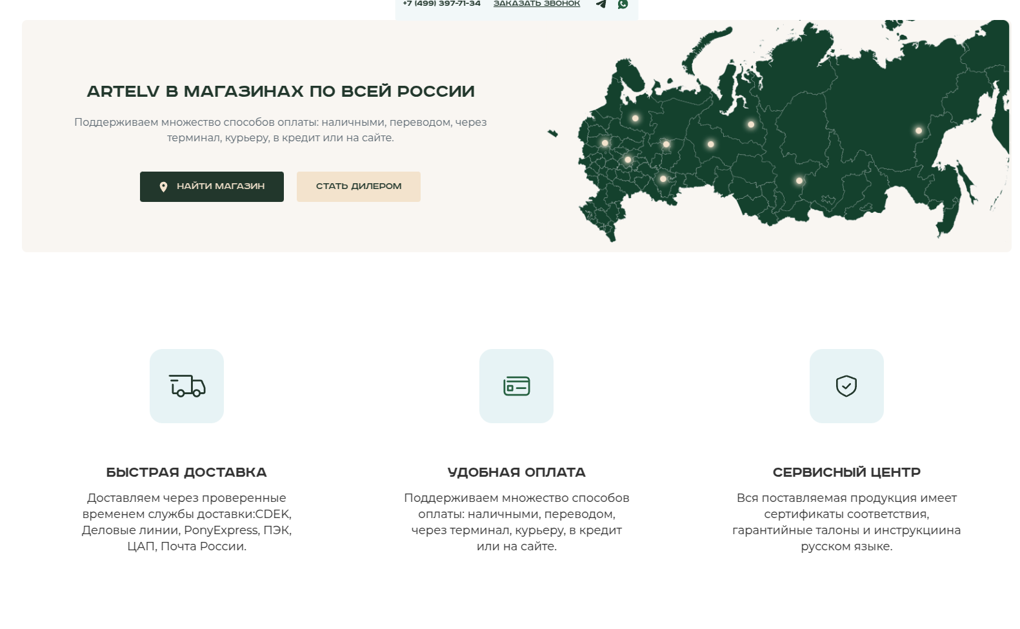
Task: Click the delivery truck icon
Action: 187,386
